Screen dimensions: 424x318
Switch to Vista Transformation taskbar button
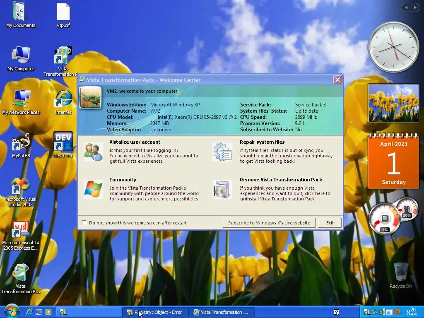221,312
